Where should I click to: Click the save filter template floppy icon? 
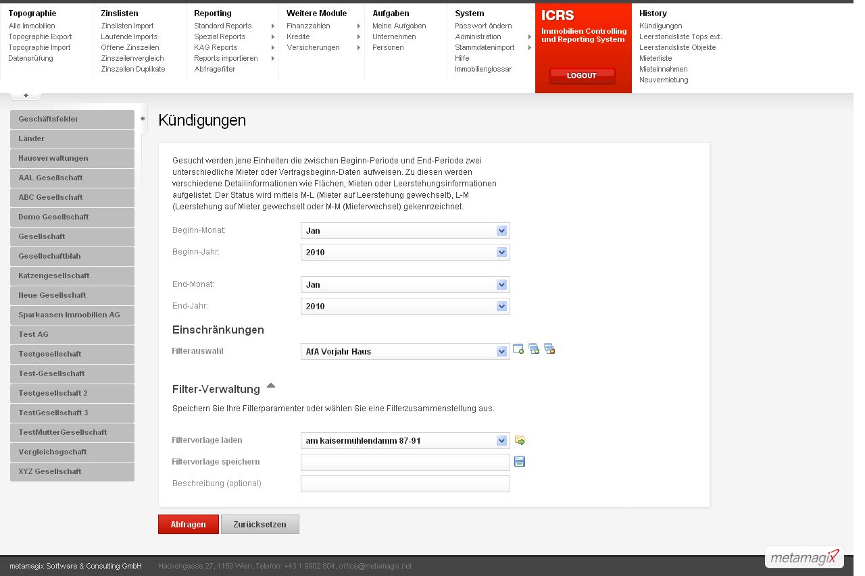click(x=520, y=461)
